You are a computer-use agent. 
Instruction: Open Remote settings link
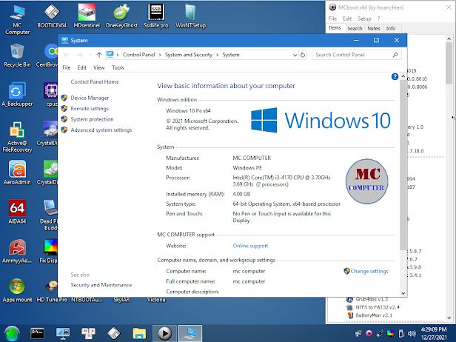click(x=90, y=109)
